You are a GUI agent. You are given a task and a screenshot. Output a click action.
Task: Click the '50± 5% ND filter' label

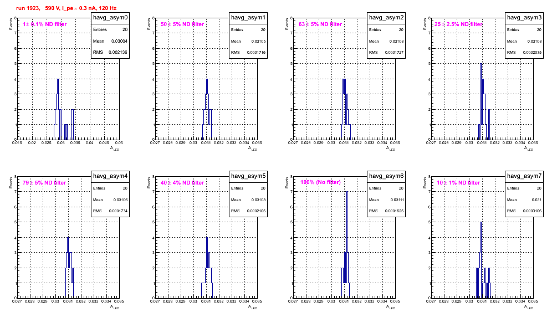point(182,24)
